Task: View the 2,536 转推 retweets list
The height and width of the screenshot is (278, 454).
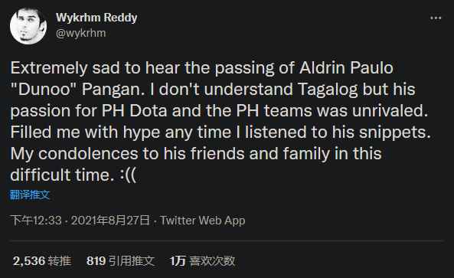Action: click(x=42, y=261)
